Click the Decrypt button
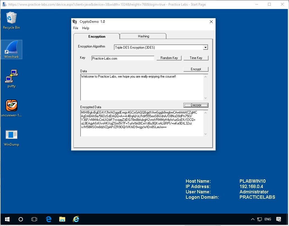Screen dimensions: 289x226 tap(196, 105)
